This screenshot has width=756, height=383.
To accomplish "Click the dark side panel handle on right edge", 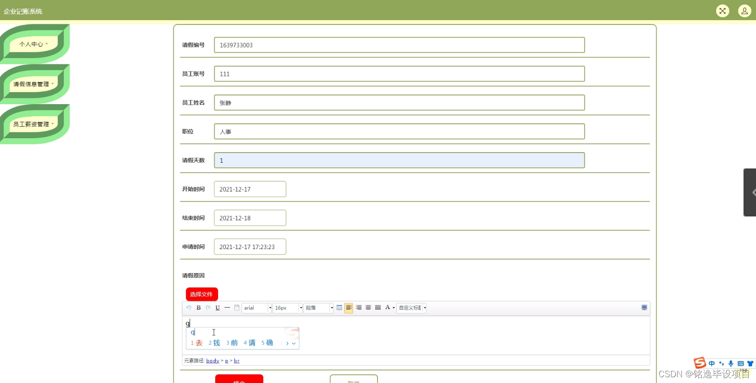I will pyautogui.click(x=750, y=192).
